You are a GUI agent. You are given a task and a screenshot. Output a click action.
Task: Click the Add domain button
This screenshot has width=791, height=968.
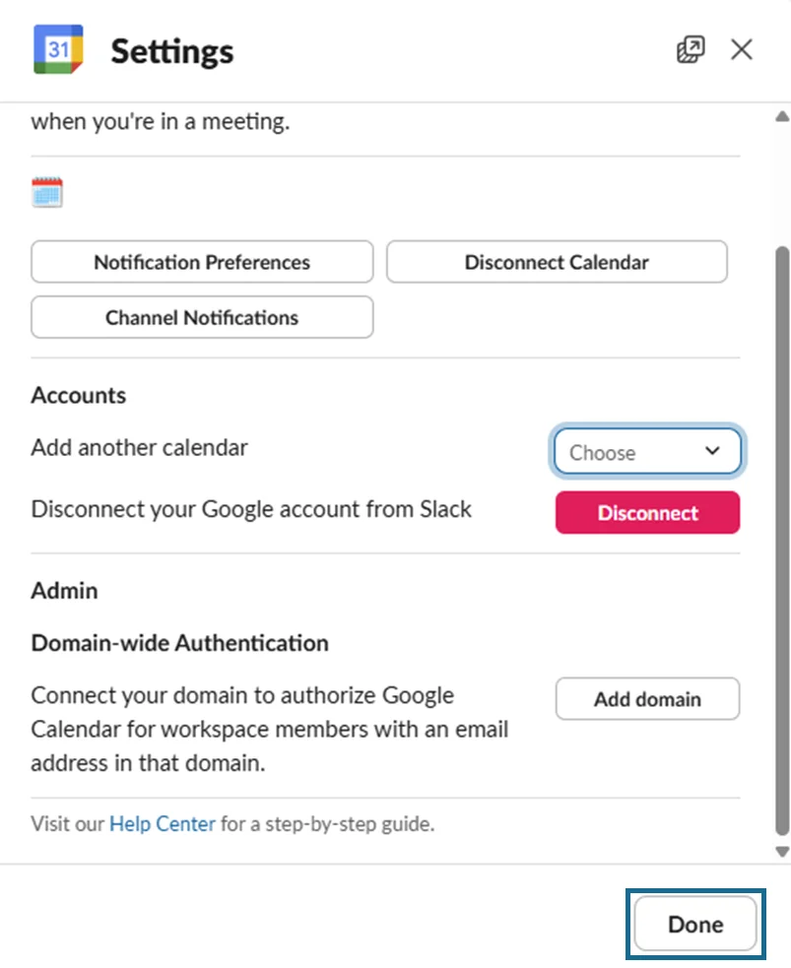coord(647,699)
